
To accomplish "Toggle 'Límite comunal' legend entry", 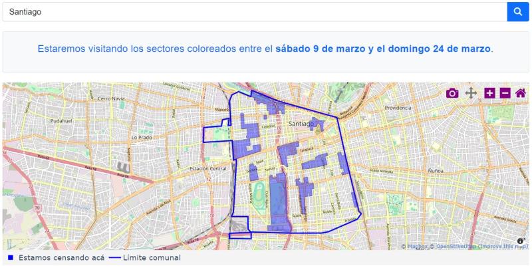I will [x=145, y=258].
